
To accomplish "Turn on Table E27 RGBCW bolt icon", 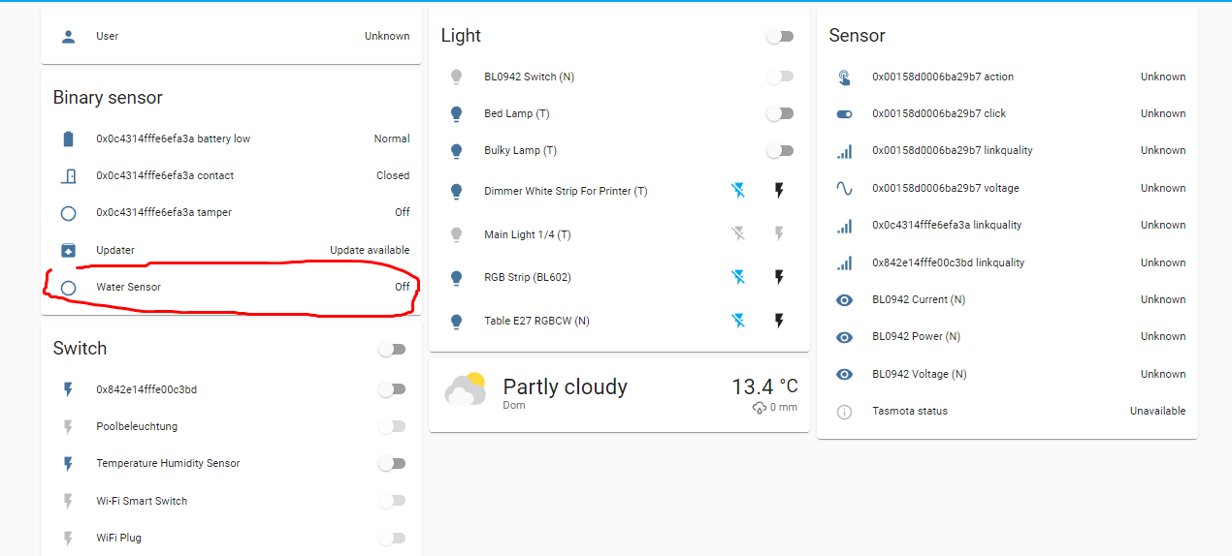I will point(778,321).
